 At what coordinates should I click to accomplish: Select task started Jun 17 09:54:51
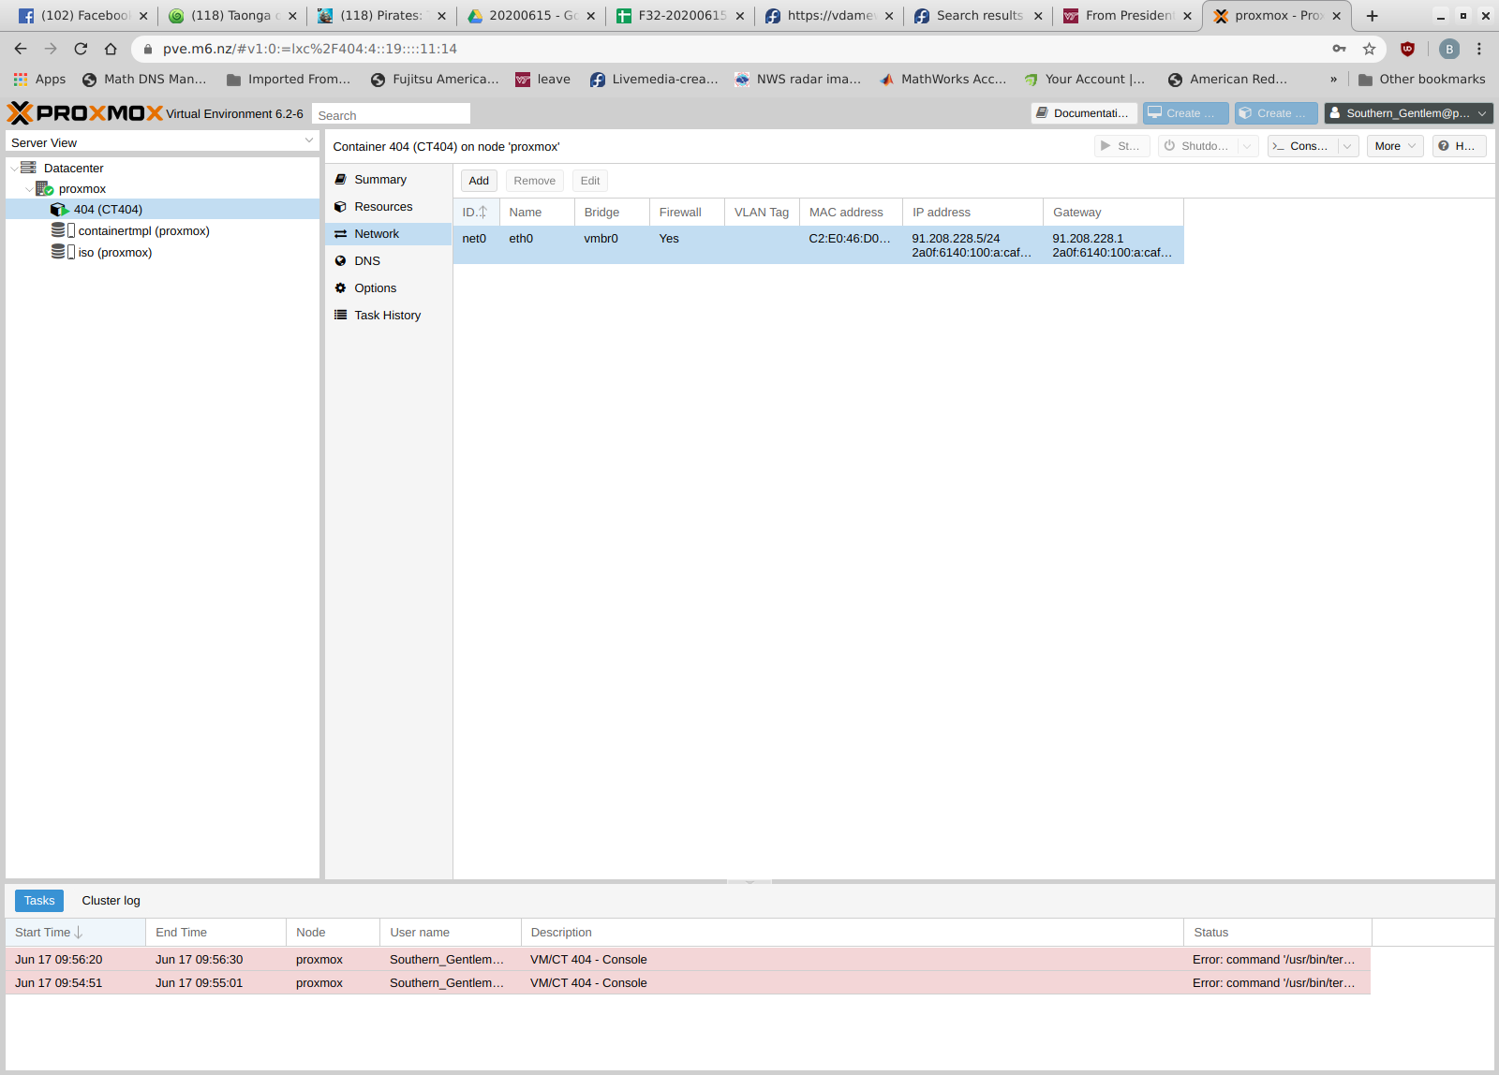point(688,982)
